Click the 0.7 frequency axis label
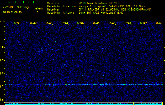The height and width of the screenshot is (105, 165). 2,87
